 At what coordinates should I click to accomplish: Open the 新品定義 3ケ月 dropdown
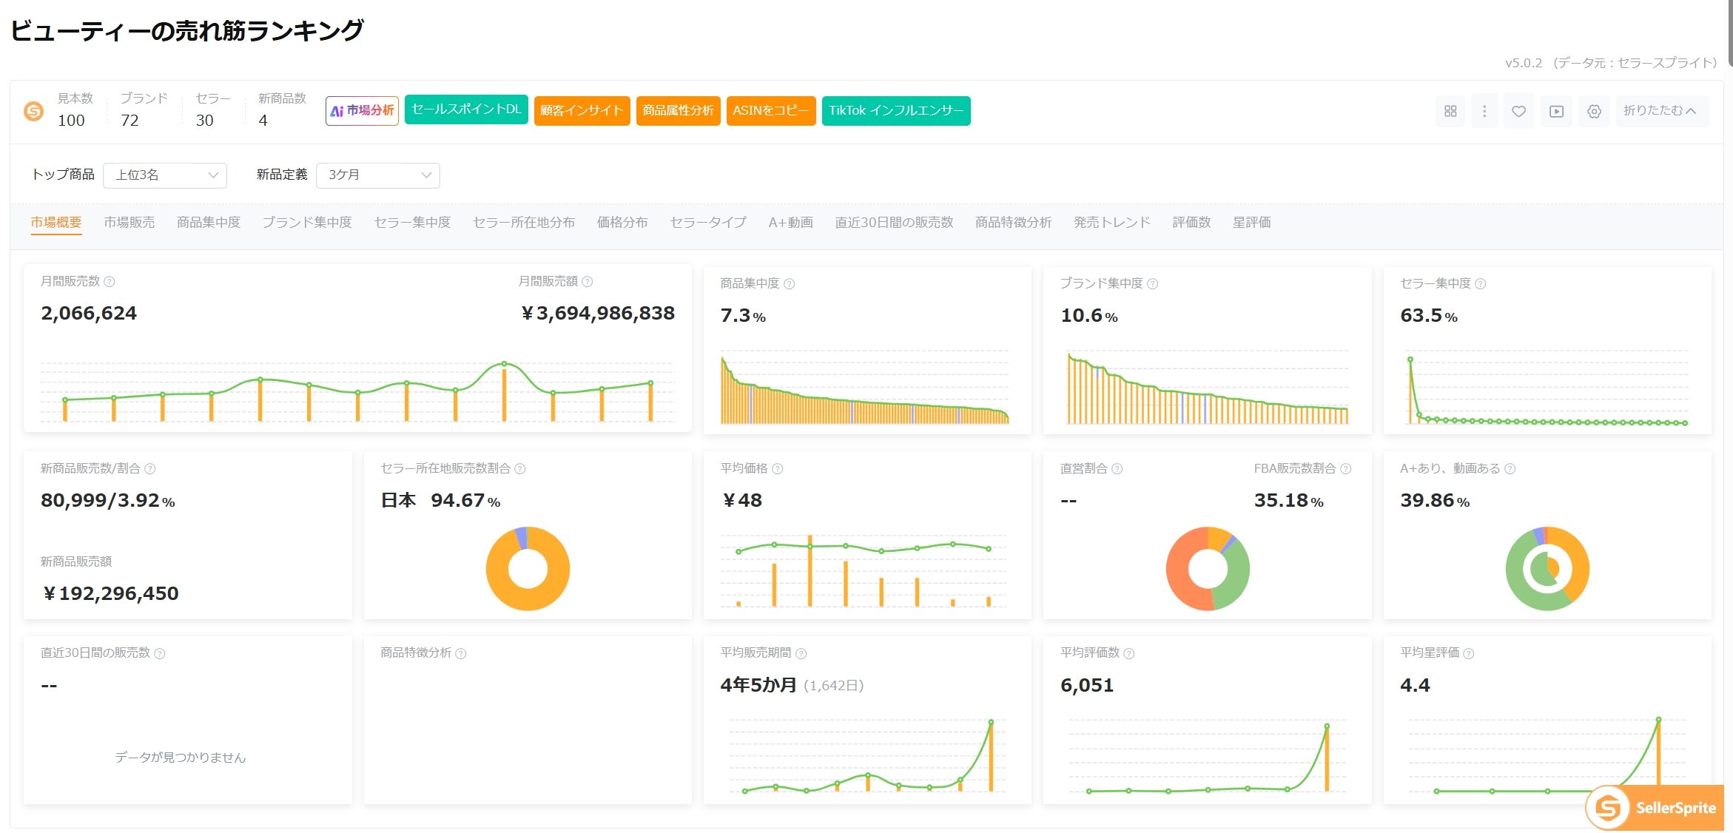378,175
